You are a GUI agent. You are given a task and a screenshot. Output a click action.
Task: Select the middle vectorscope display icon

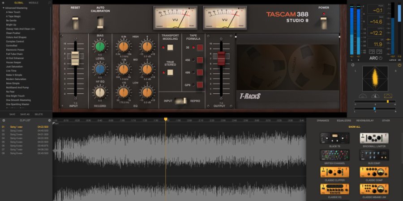[375, 96]
